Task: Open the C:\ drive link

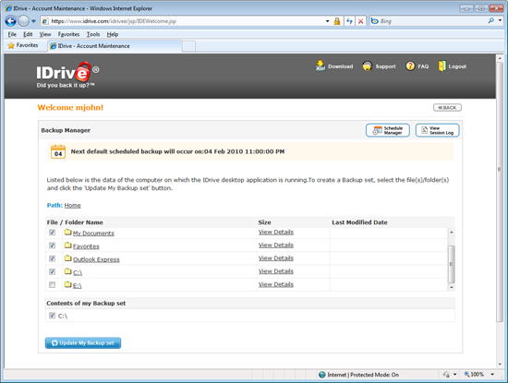Action: point(78,272)
